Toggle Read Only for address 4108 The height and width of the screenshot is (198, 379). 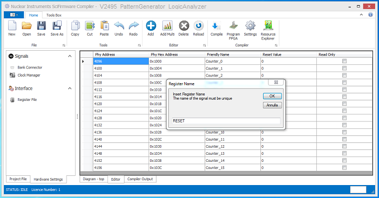(x=344, y=83)
